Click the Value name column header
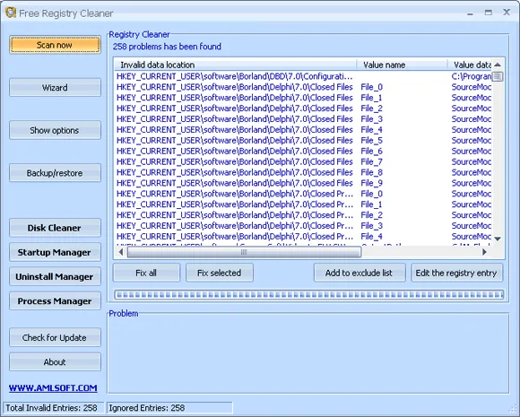This screenshot has height=417, width=520. [x=402, y=65]
